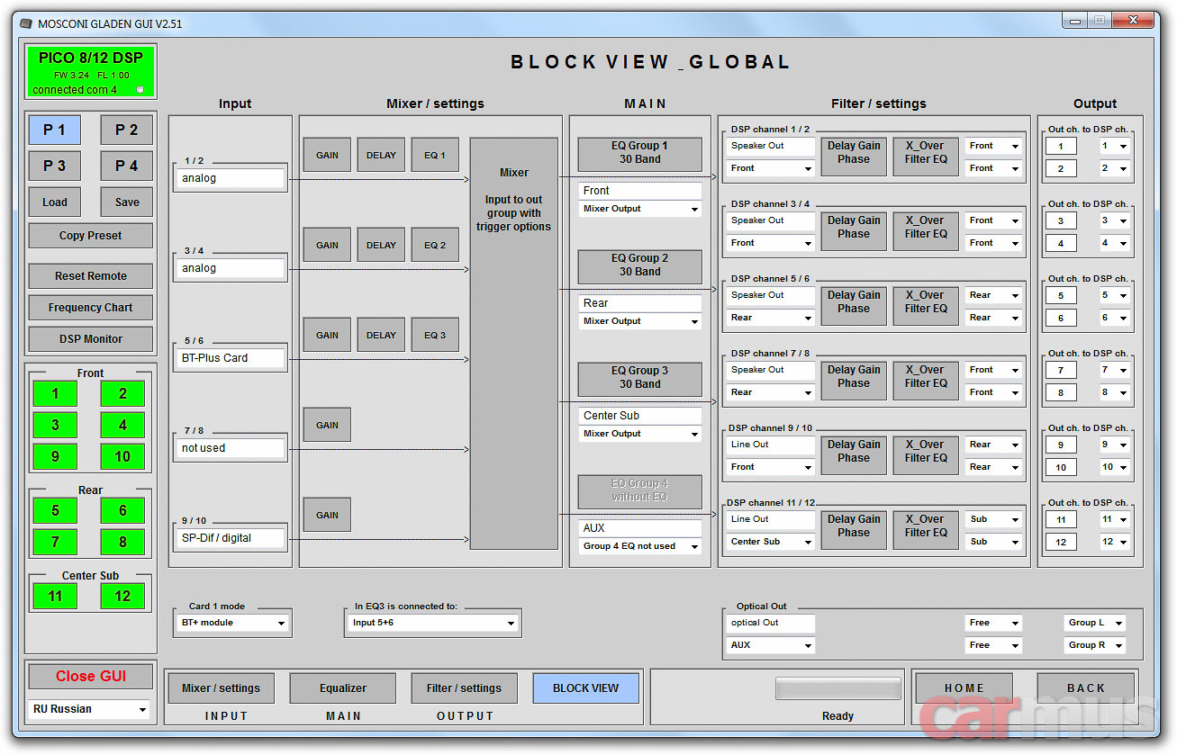Open Delay Gain Phase for DSP channel 1/2

pyautogui.click(x=854, y=157)
